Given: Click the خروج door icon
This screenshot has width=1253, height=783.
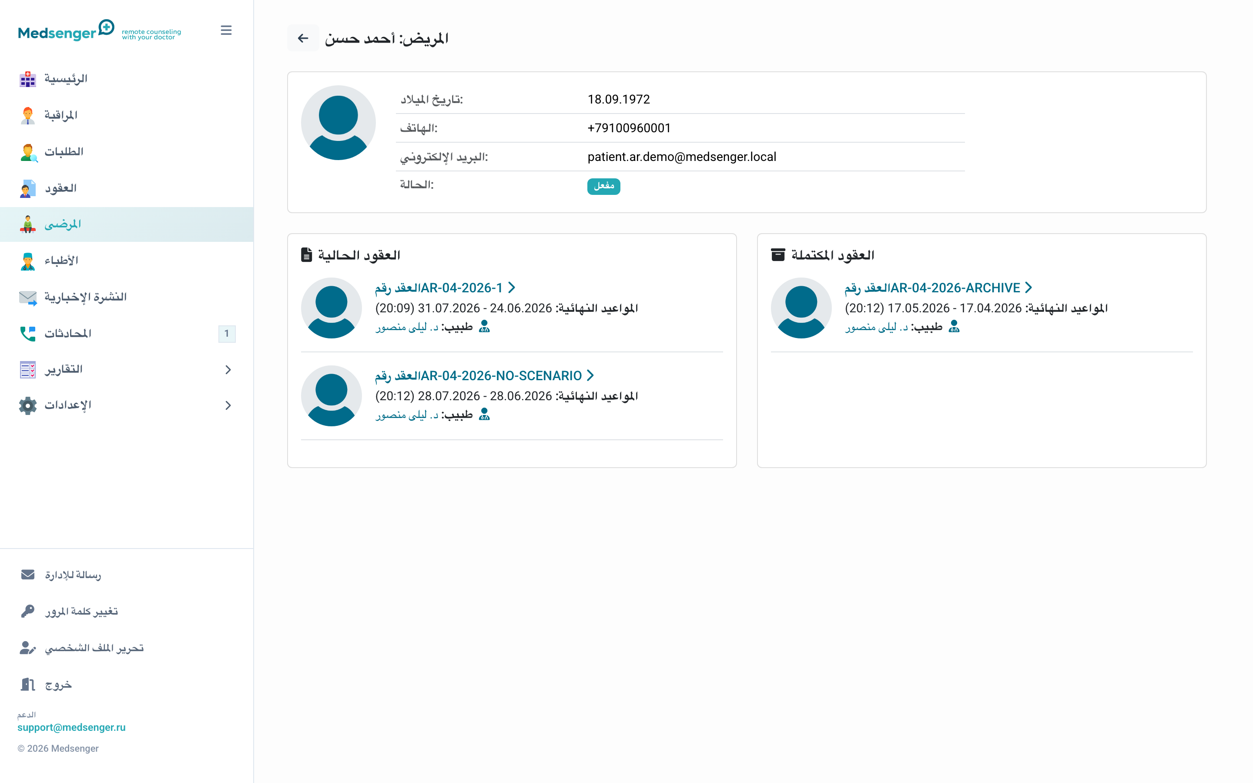Looking at the screenshot, I should coord(27,685).
